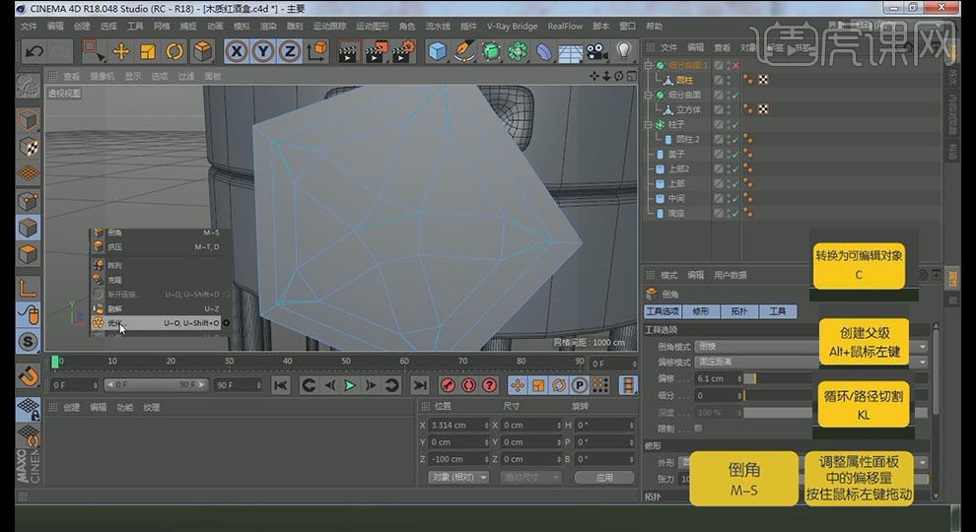Click the red X enable toggle of 细分曲面.1

tap(736, 65)
